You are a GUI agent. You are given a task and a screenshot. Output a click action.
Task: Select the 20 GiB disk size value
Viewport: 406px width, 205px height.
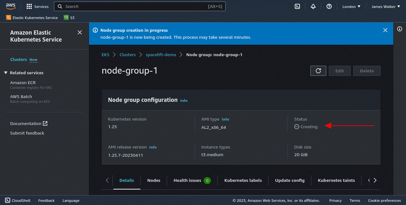point(301,155)
